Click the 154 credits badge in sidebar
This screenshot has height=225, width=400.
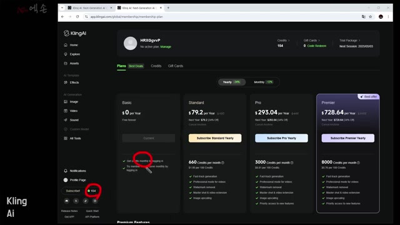[92, 191]
